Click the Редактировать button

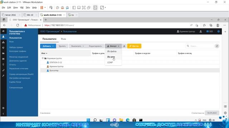pyautogui.click(x=95, y=46)
